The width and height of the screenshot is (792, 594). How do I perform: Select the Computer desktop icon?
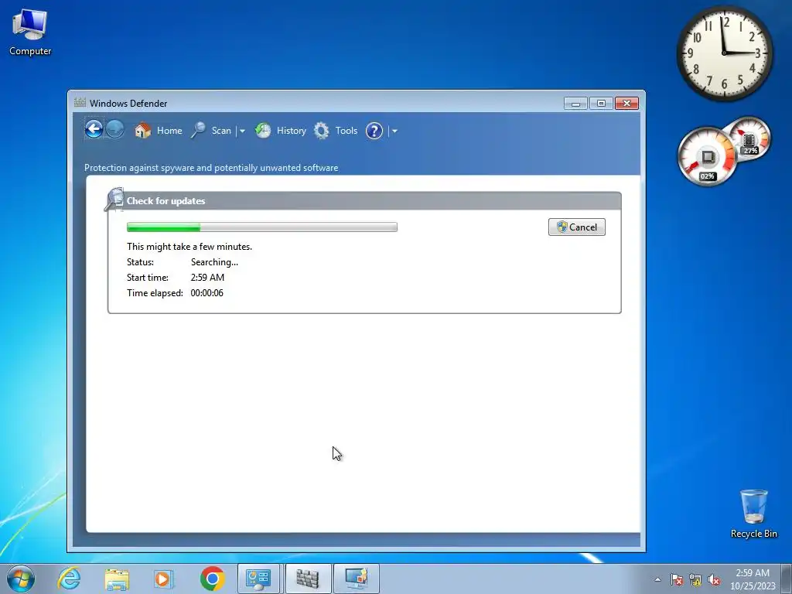30,32
